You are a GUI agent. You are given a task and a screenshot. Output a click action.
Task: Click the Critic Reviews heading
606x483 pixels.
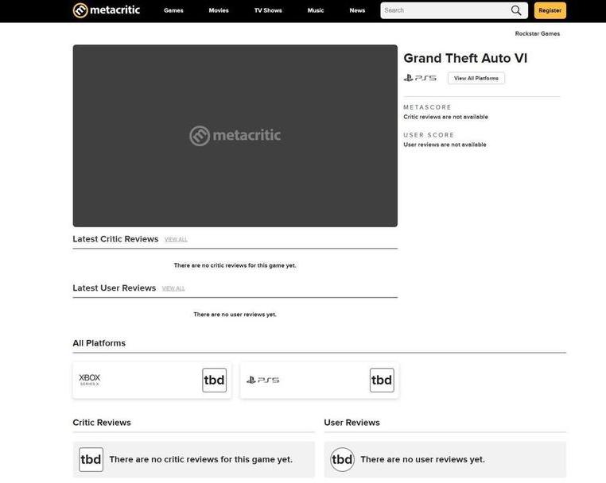point(102,423)
